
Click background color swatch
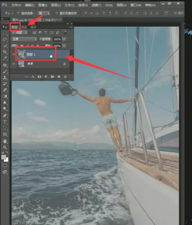pyautogui.click(x=7, y=160)
